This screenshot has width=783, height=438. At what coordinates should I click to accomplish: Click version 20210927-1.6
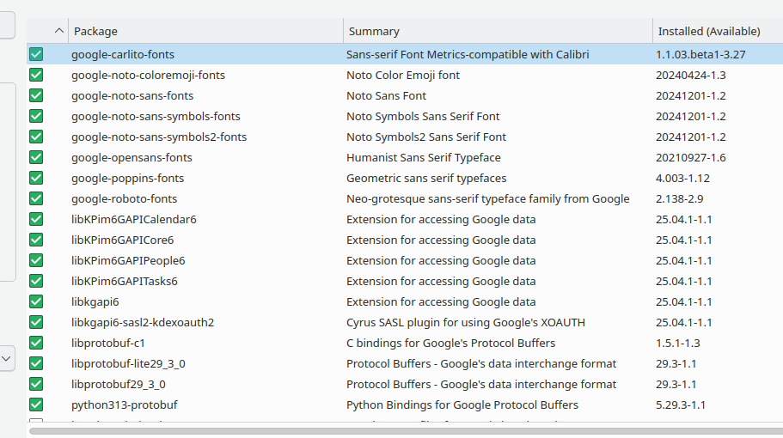[x=691, y=158]
